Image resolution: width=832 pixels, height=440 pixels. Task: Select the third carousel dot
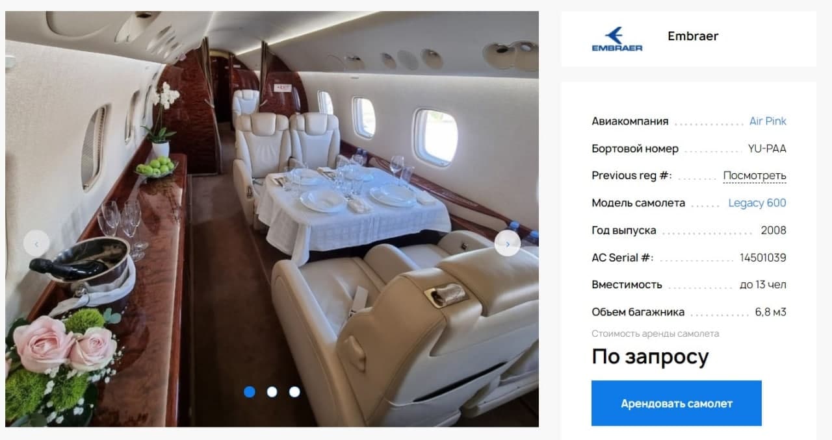coord(294,391)
